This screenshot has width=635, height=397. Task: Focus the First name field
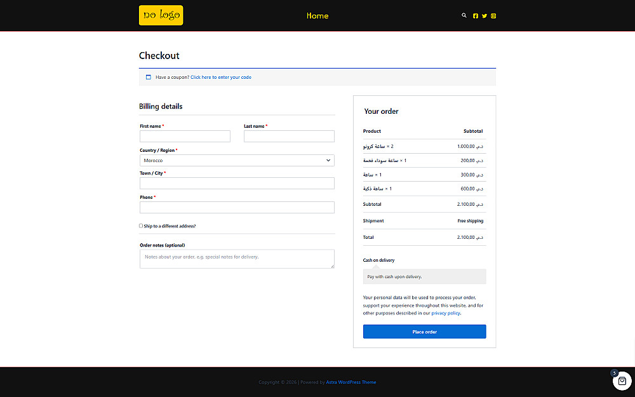tap(185, 136)
